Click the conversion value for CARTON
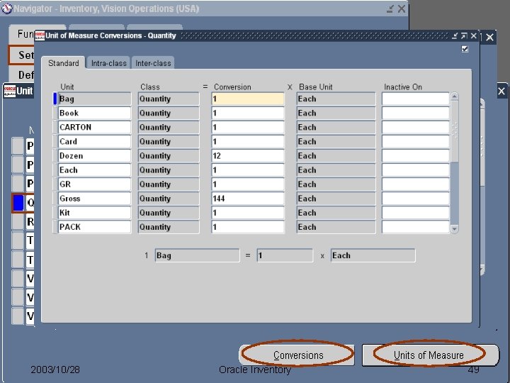The width and height of the screenshot is (510, 383). [248, 128]
